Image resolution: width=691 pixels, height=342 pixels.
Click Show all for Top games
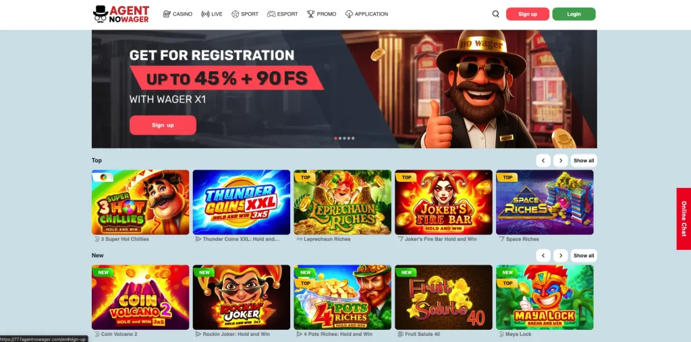[x=584, y=160]
